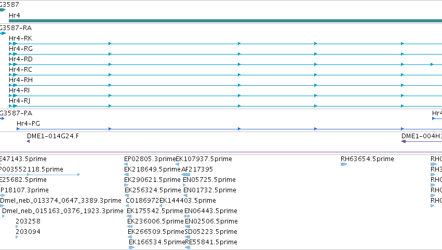Select EK266509.5prime EST label

coord(156,232)
